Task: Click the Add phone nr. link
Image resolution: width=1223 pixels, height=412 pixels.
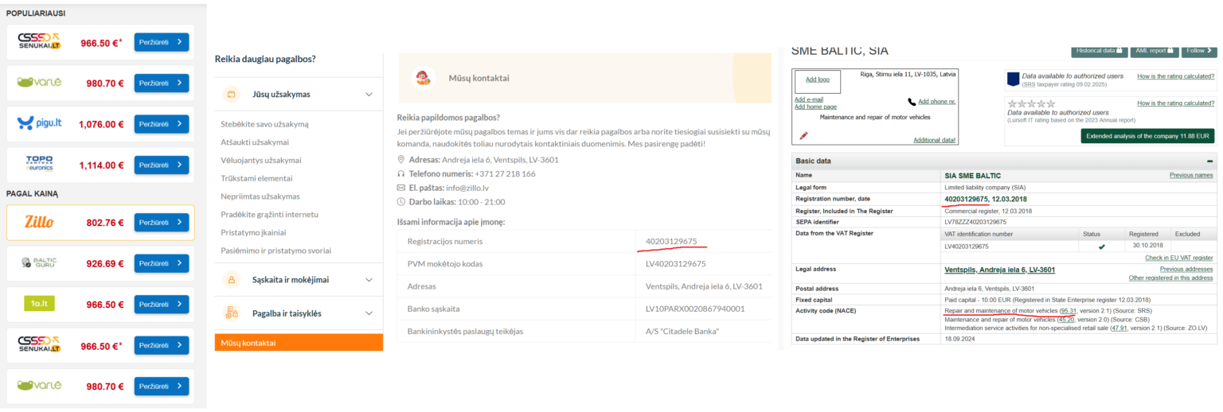Action: coord(937,102)
